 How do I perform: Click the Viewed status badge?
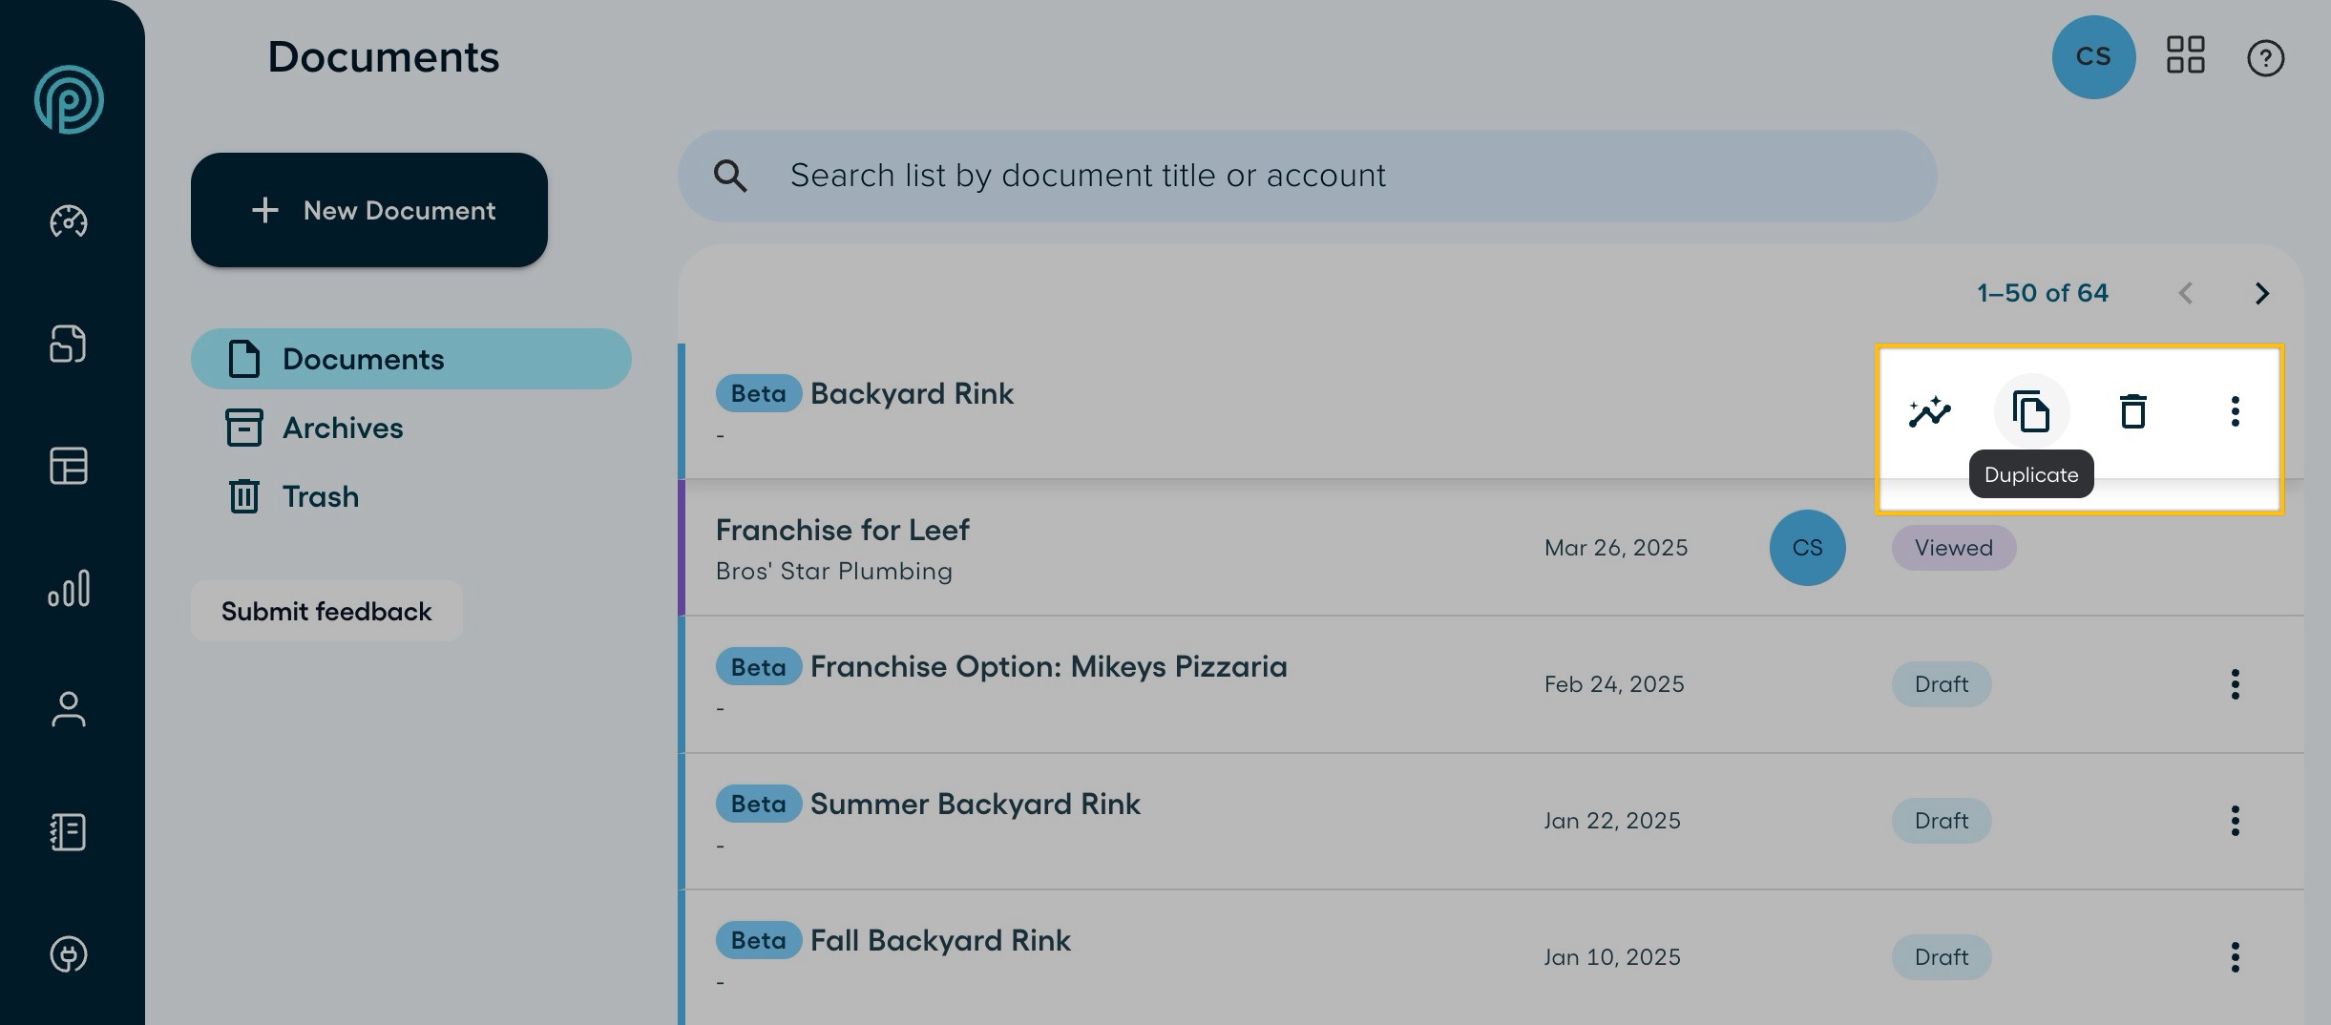[x=1954, y=548]
